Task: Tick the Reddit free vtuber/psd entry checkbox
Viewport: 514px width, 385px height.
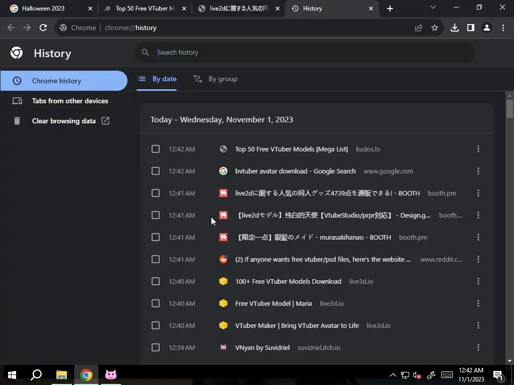Action: [x=156, y=259]
